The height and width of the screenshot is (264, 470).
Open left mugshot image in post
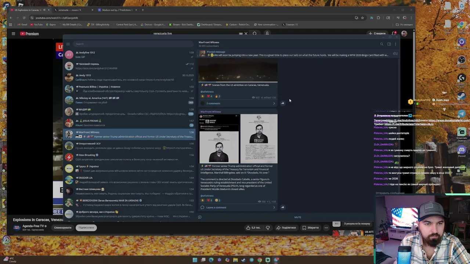pos(219,139)
